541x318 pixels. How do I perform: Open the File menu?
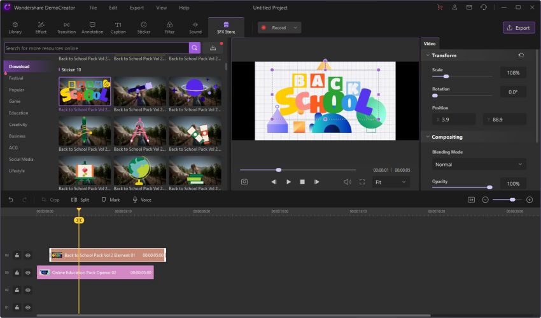pyautogui.click(x=93, y=8)
